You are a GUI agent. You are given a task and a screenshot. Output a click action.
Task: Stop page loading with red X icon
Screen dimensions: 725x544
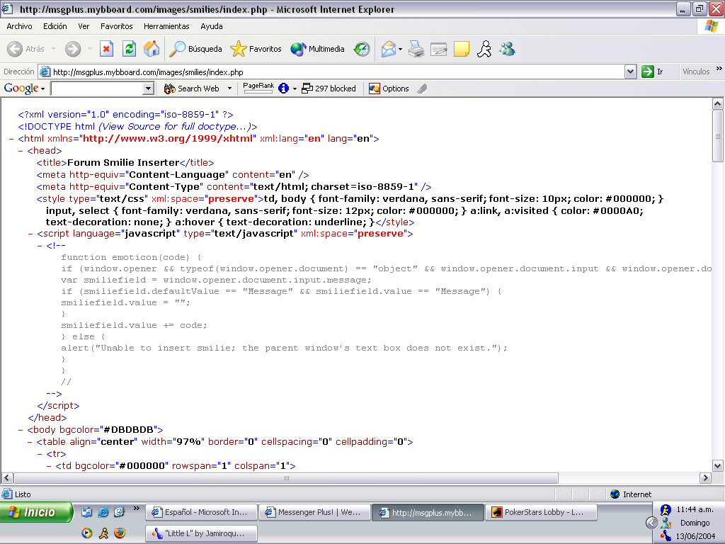point(106,49)
